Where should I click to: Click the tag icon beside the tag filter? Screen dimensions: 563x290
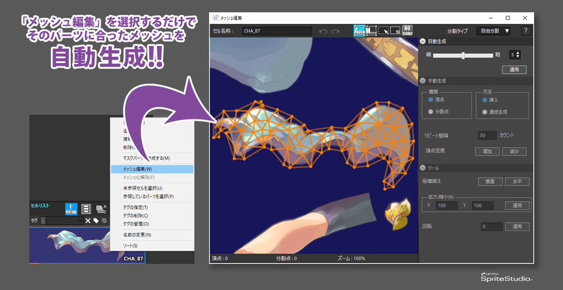[x=96, y=220]
